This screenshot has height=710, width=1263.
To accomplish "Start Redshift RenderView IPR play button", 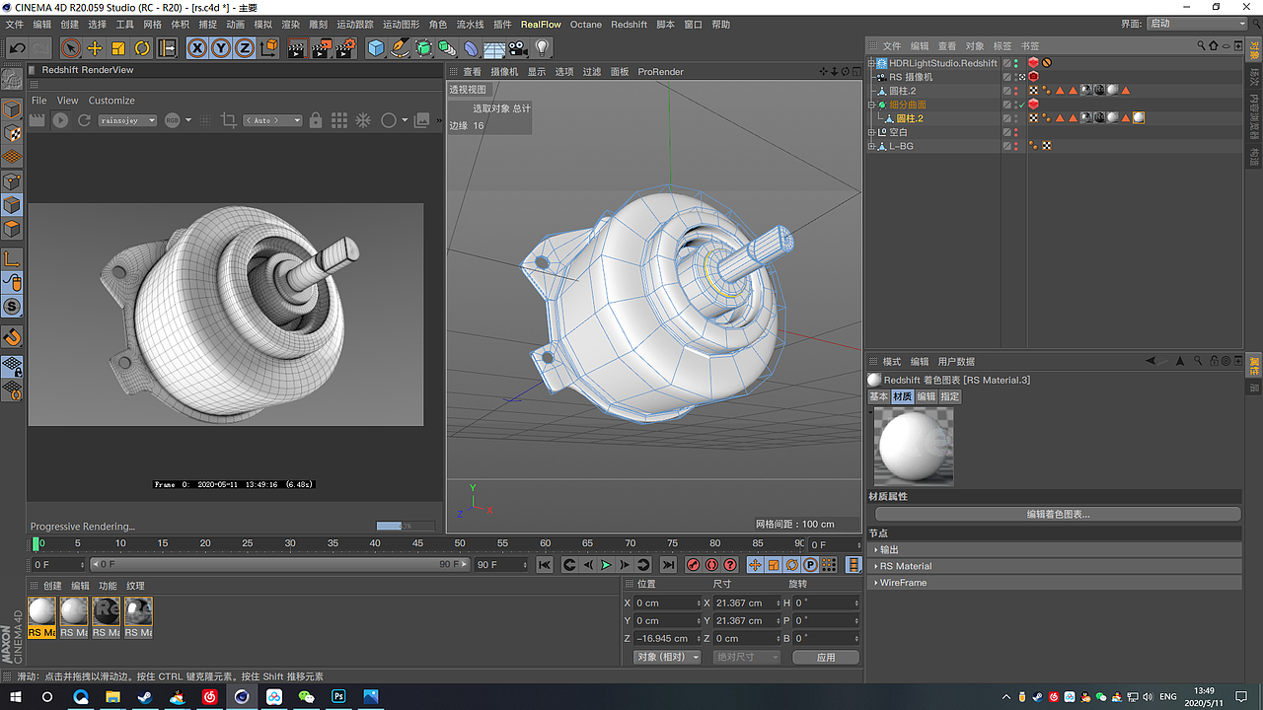I will 60,120.
